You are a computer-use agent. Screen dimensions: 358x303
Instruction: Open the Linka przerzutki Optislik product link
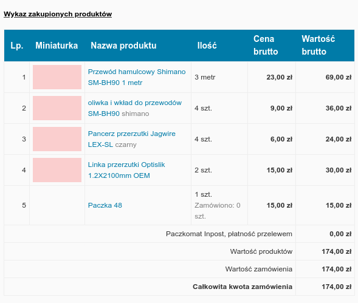click(x=126, y=170)
